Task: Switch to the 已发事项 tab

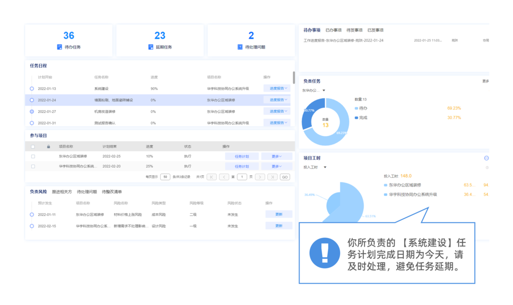Action: 376,30
